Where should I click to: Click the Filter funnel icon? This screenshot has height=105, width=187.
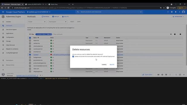(x=30, y=34)
